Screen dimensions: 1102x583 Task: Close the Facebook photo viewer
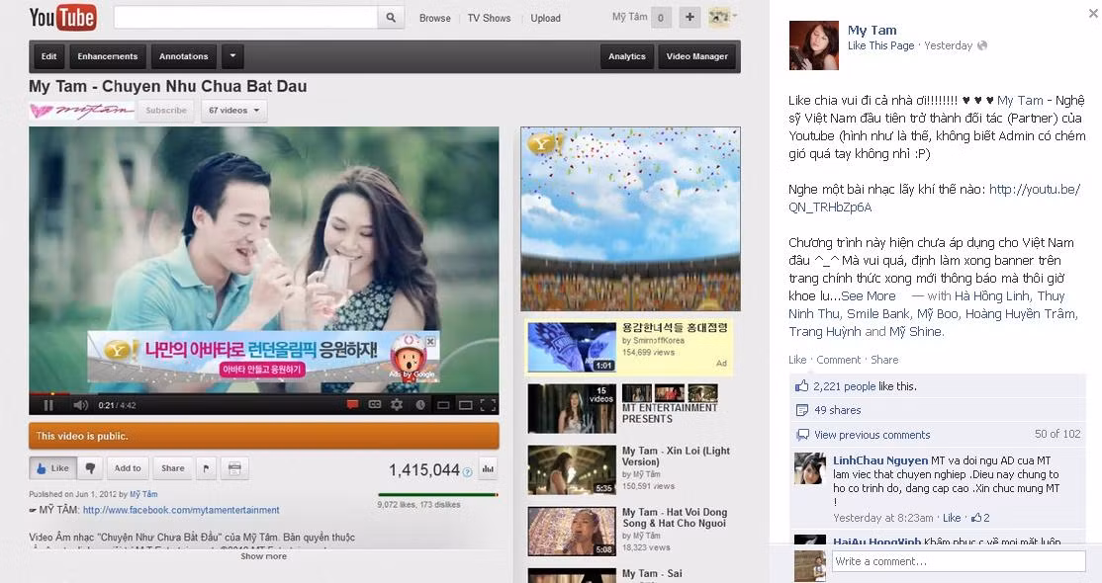tap(1093, 13)
